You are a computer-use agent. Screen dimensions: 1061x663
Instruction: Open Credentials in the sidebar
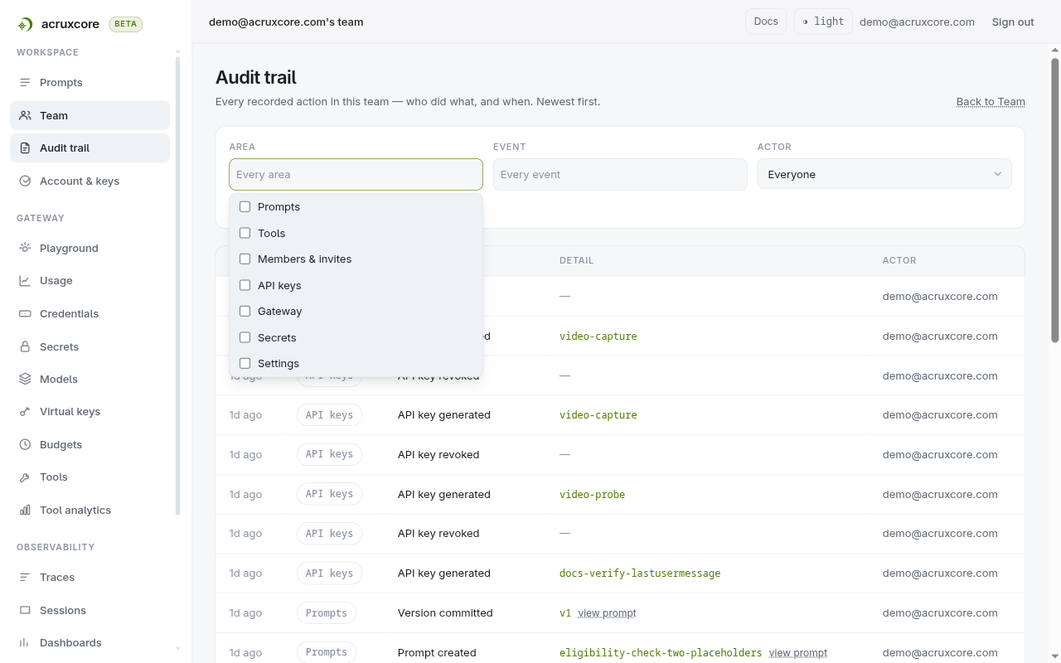90,314
